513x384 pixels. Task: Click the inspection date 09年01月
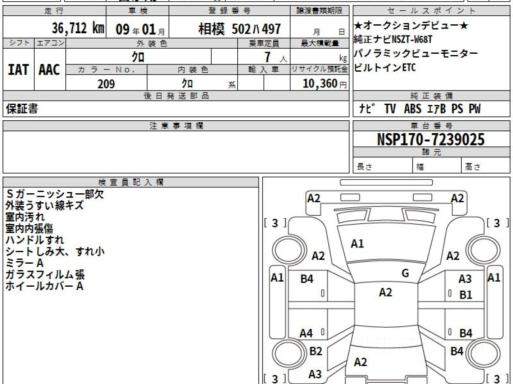click(x=140, y=29)
